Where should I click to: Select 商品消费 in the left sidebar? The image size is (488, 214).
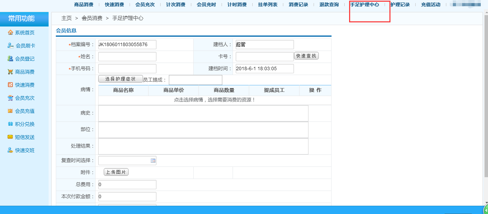[x=22, y=72]
